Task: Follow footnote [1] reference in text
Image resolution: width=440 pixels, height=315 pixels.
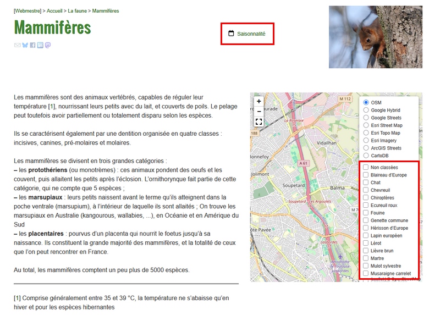Action: [x=52, y=106]
